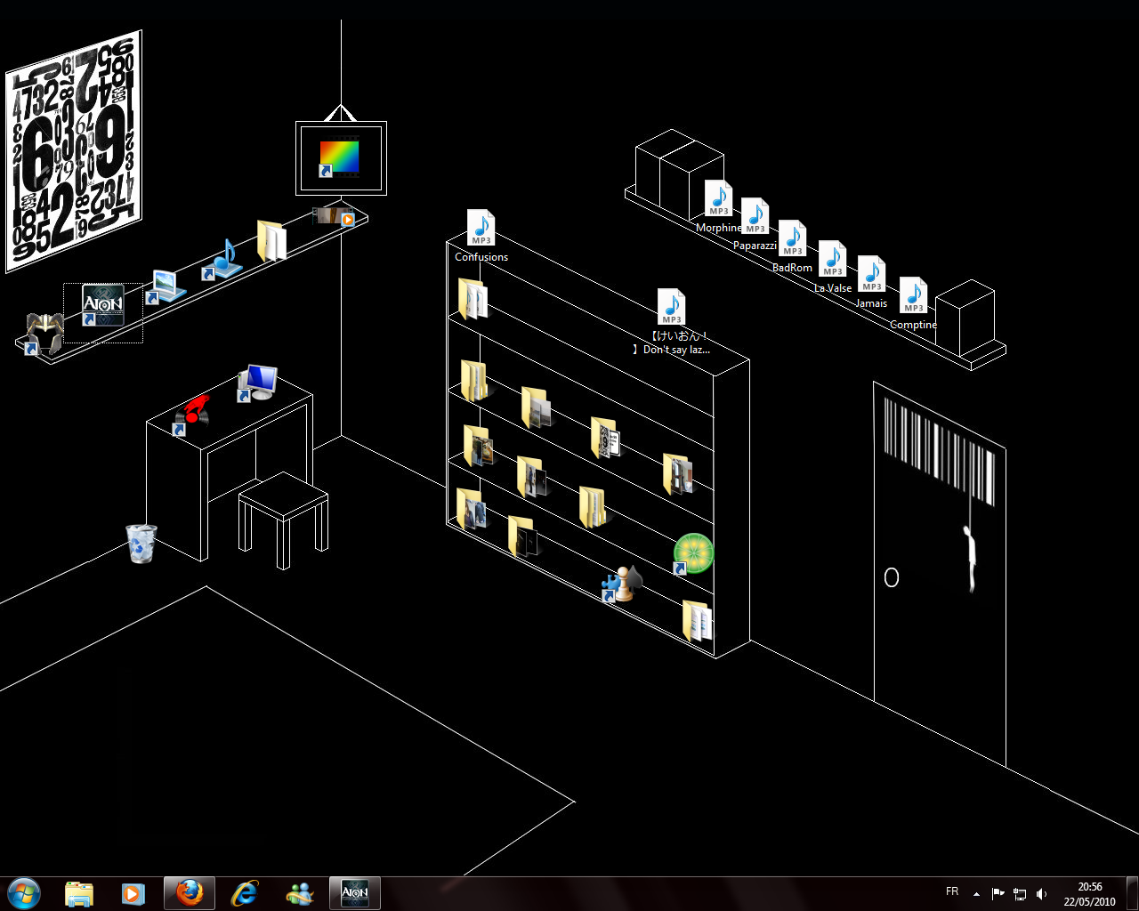The width and height of the screenshot is (1139, 911).
Task: Show hidden system tray icons
Action: click(x=977, y=894)
